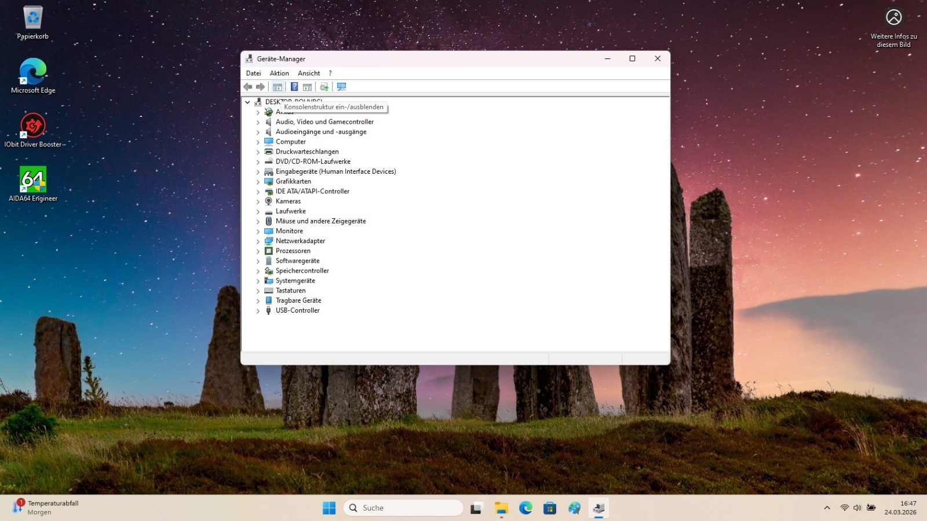This screenshot has height=521, width=927.
Task: Launch AIDA64 Engineer desktop shortcut
Action: 33,184
